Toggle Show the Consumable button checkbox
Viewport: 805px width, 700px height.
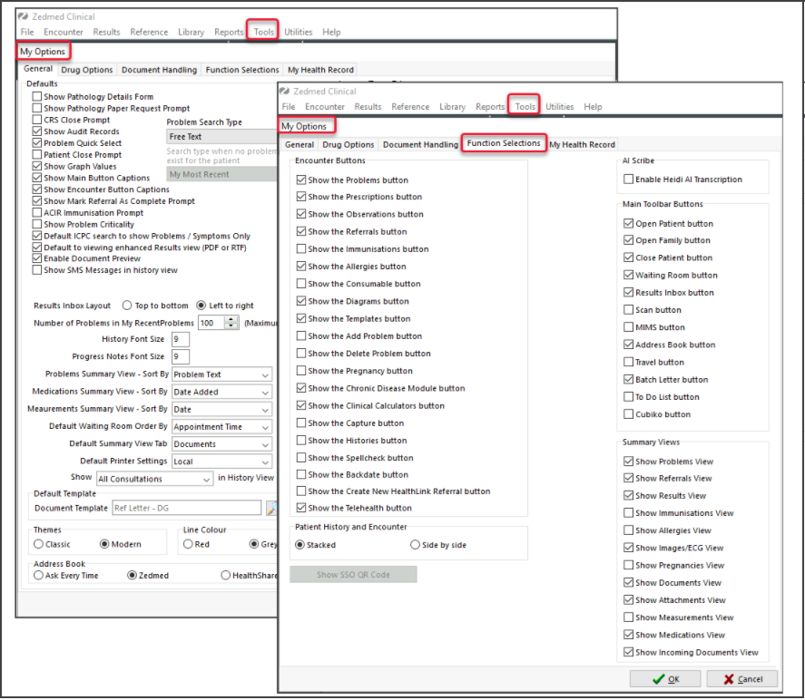pyautogui.click(x=301, y=284)
